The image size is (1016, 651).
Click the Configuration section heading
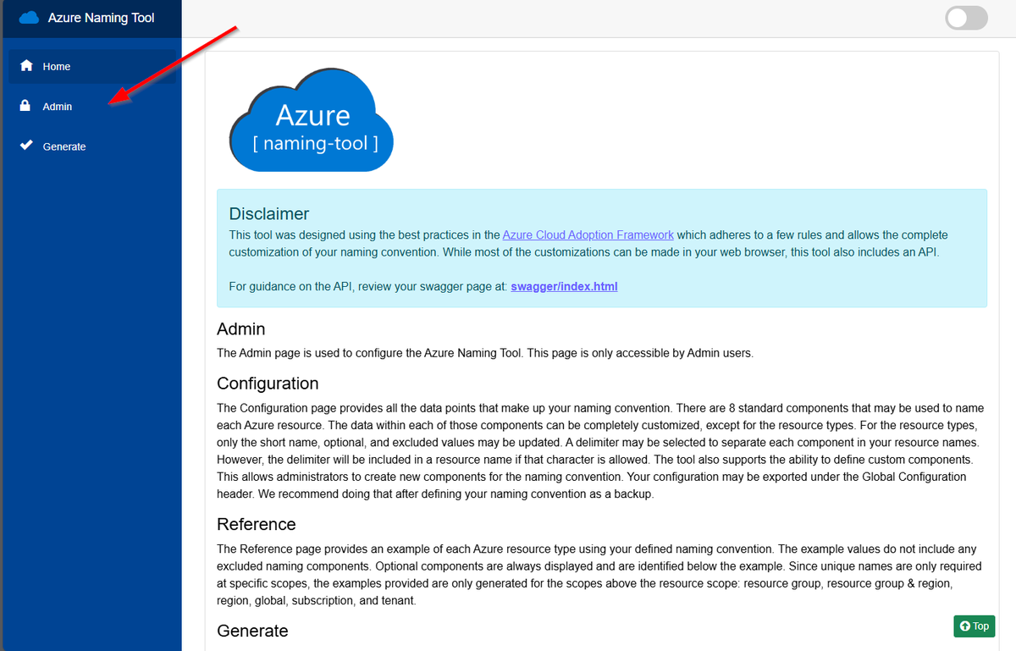pyautogui.click(x=268, y=383)
